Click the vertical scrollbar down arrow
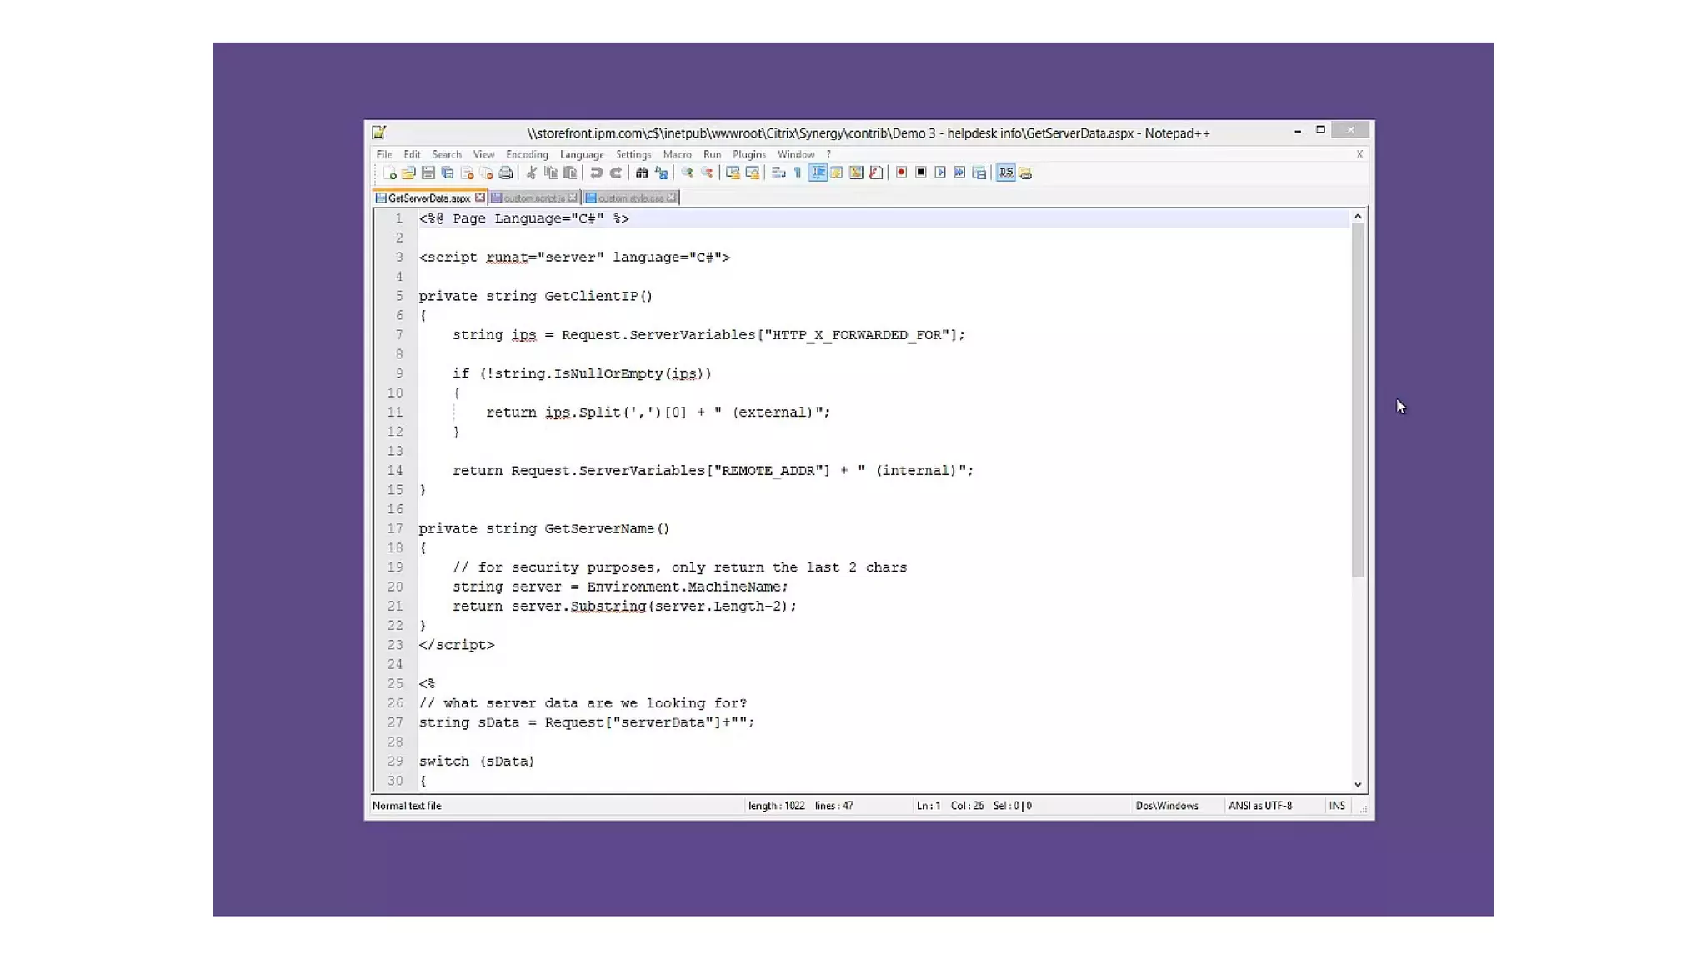The image size is (1707, 960). coord(1358,784)
